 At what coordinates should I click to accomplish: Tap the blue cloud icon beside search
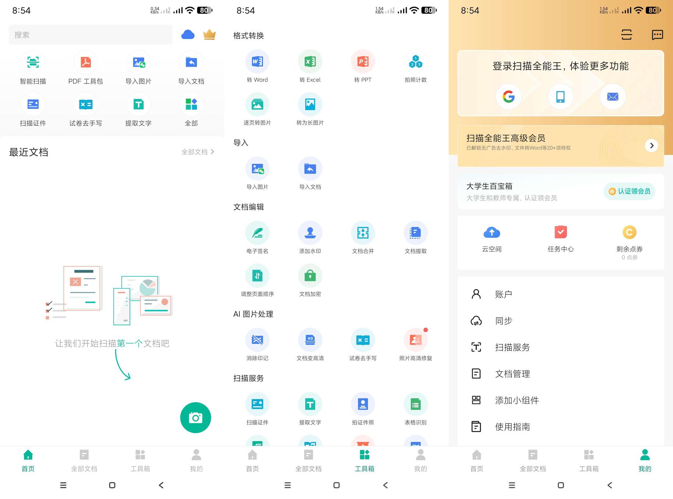188,35
